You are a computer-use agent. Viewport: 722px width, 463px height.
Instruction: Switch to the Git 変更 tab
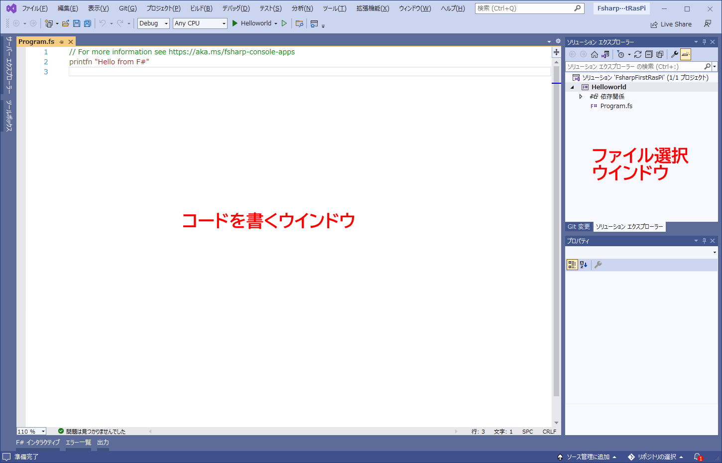click(x=579, y=227)
